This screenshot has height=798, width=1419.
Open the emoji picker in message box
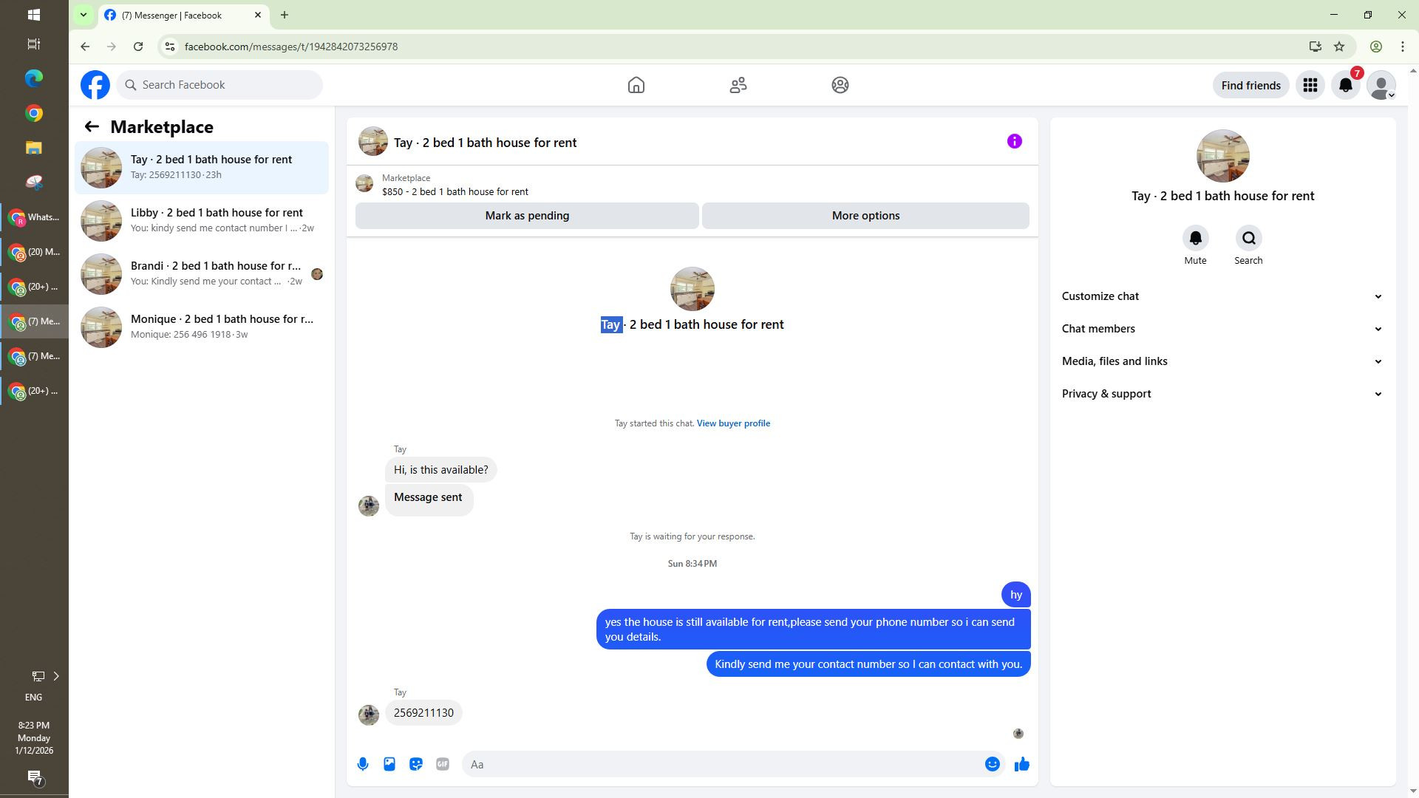tap(992, 764)
